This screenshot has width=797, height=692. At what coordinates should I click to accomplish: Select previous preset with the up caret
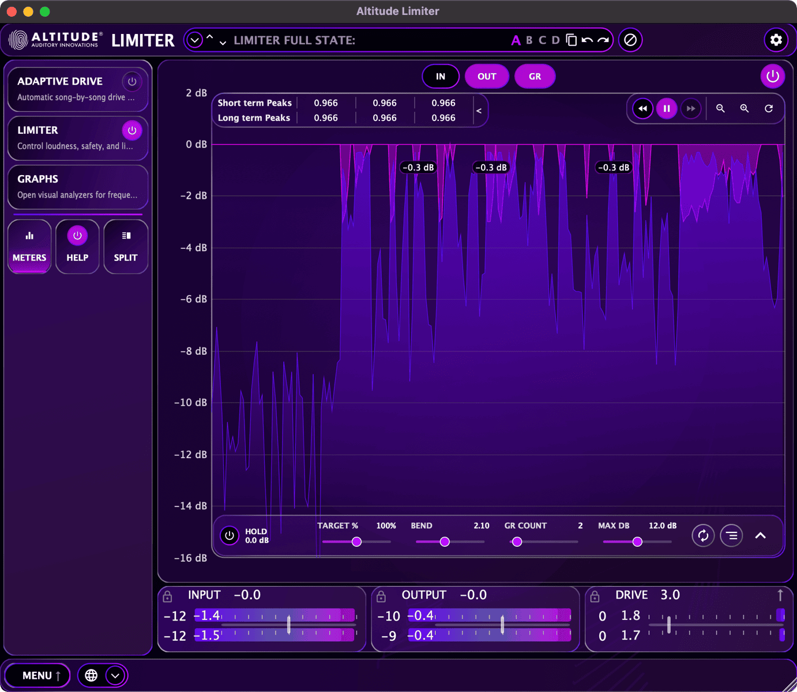coord(210,37)
